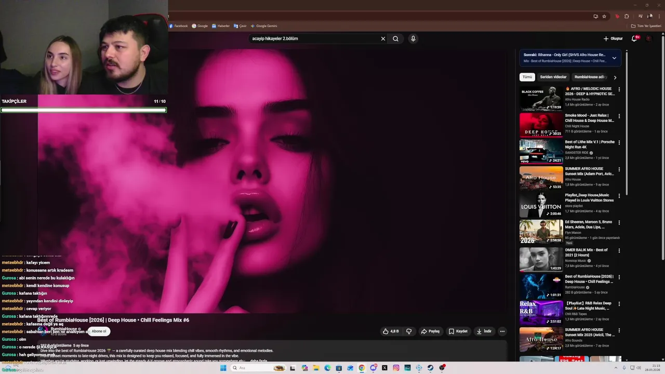Image resolution: width=665 pixels, height=374 pixels.
Task: Open options for Smoke Mood video
Action: pos(619,116)
